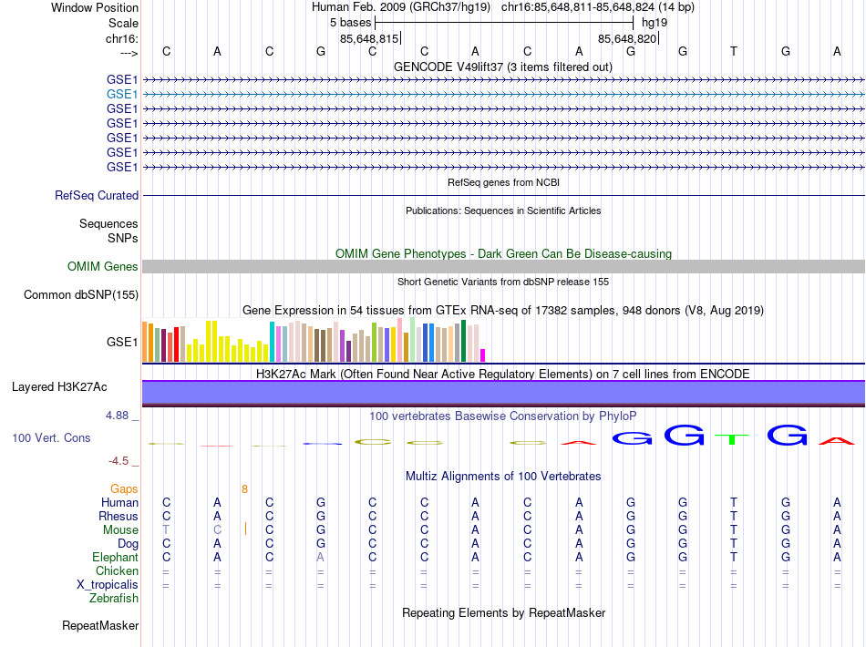This screenshot has height=647, width=866.
Task: Click the OMIM Genes label
Action: point(103,267)
